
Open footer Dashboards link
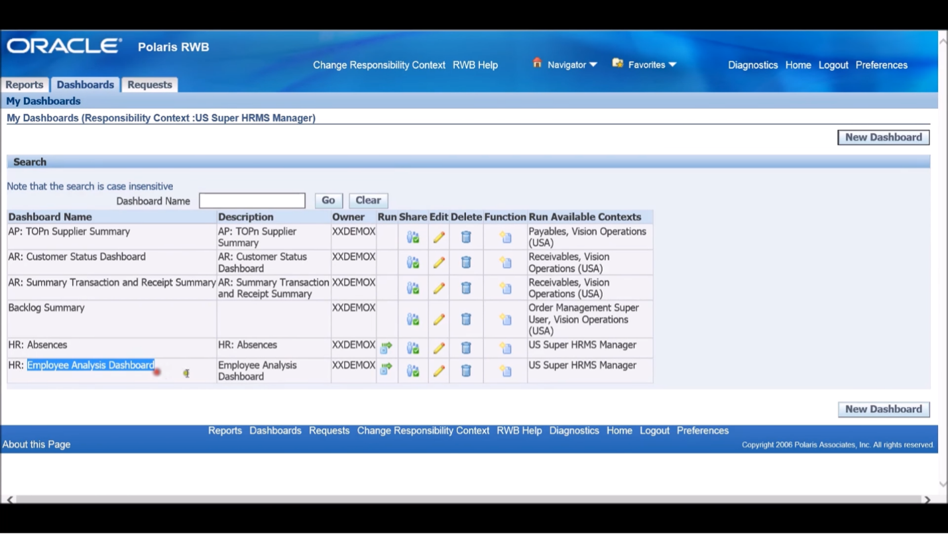click(276, 431)
